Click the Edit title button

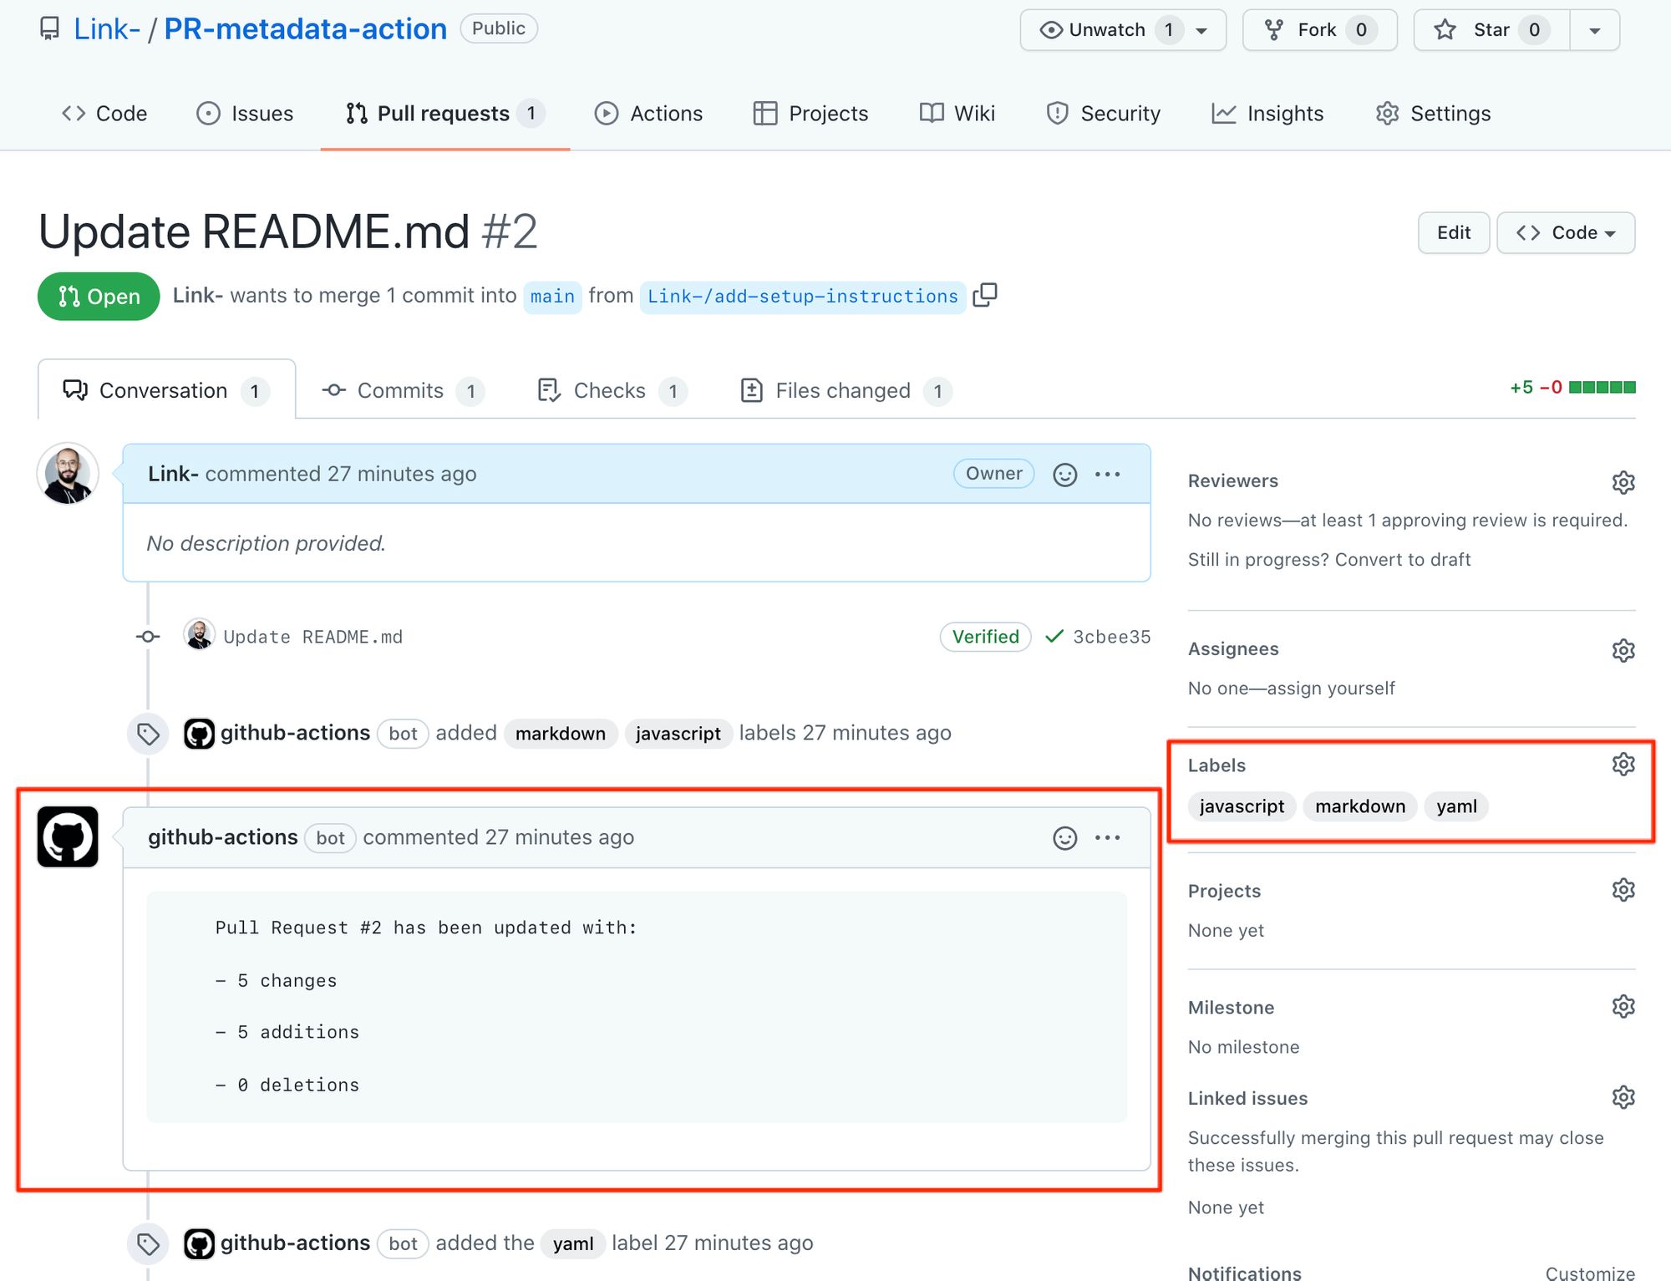(x=1453, y=233)
